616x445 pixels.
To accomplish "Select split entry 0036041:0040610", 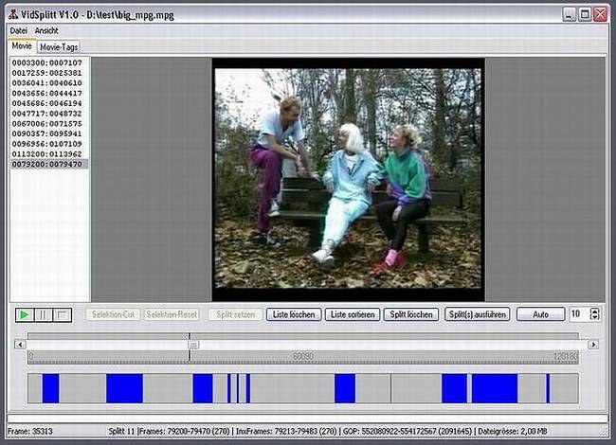I will tap(47, 83).
